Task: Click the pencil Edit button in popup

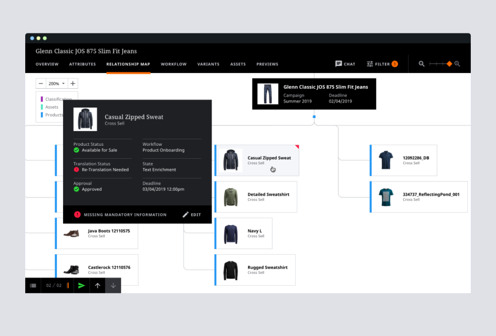Action: pos(192,214)
